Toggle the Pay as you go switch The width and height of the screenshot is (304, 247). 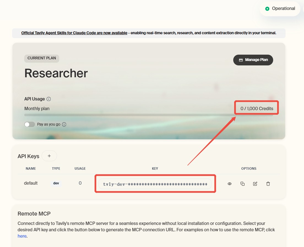29,124
